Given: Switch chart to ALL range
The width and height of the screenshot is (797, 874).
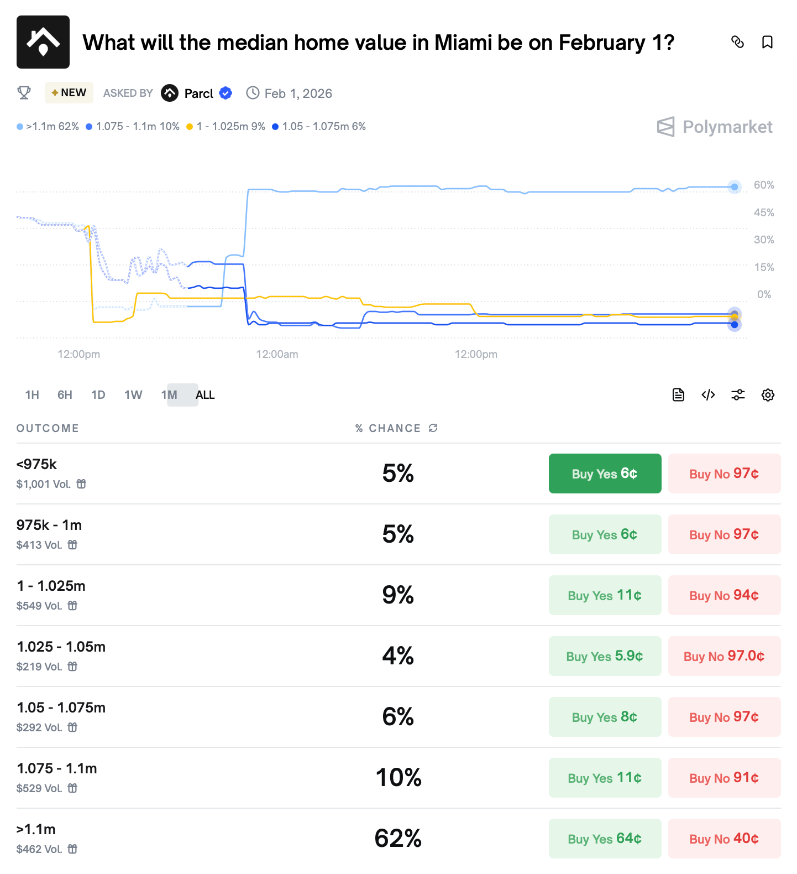Looking at the screenshot, I should point(205,395).
